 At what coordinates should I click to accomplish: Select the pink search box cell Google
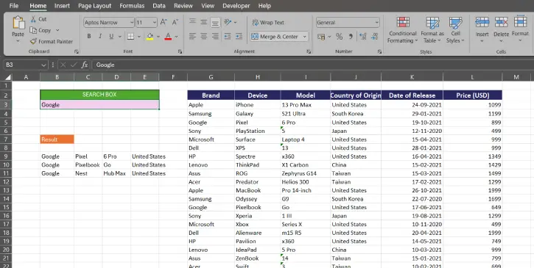[99, 104]
